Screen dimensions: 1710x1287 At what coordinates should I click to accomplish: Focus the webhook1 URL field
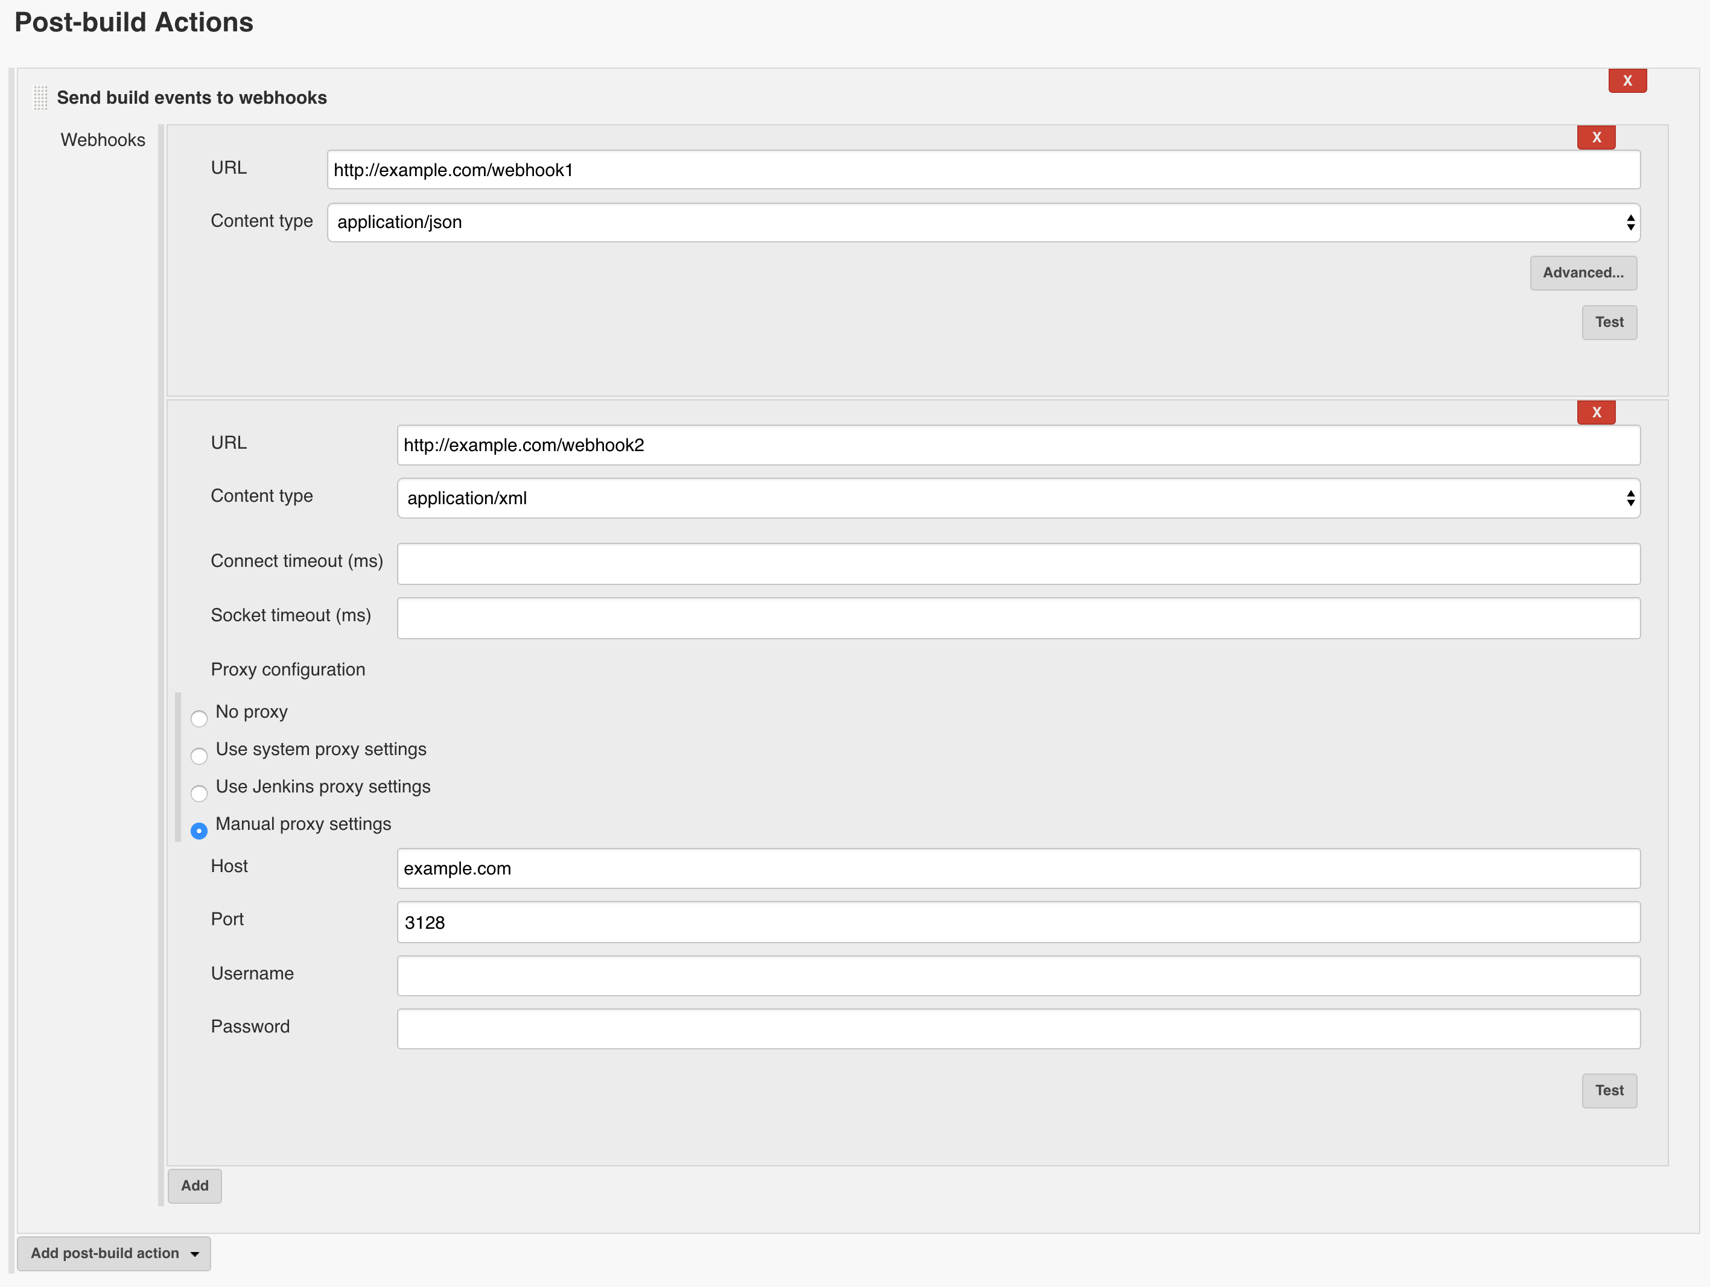pyautogui.click(x=982, y=170)
